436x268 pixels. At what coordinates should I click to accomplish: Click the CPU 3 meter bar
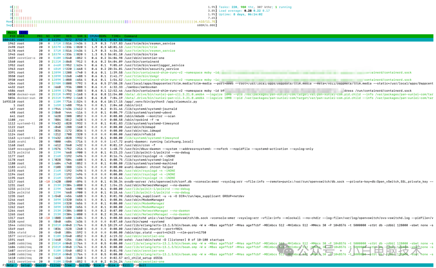[113, 18]
